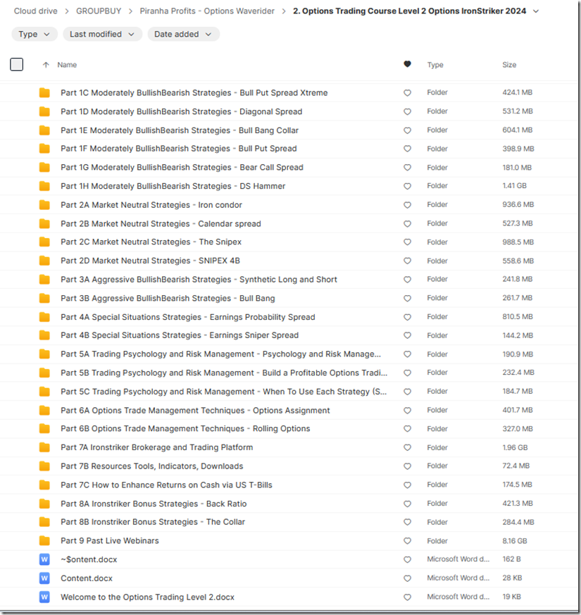581x615 pixels.
Task: Go to Cloud drive in breadcrumb
Action: coord(35,11)
